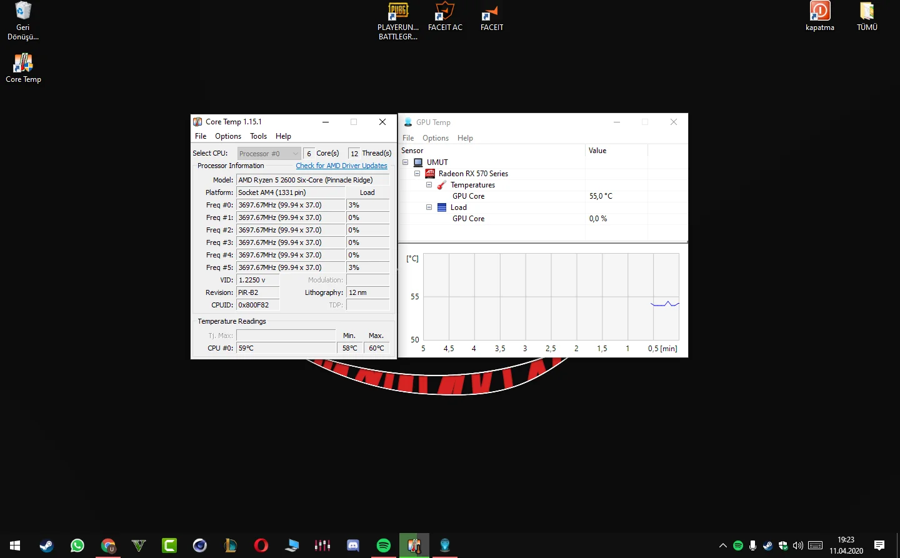The width and height of the screenshot is (900, 558).
Task: Open Windows Security from the system tray
Action: point(783,546)
